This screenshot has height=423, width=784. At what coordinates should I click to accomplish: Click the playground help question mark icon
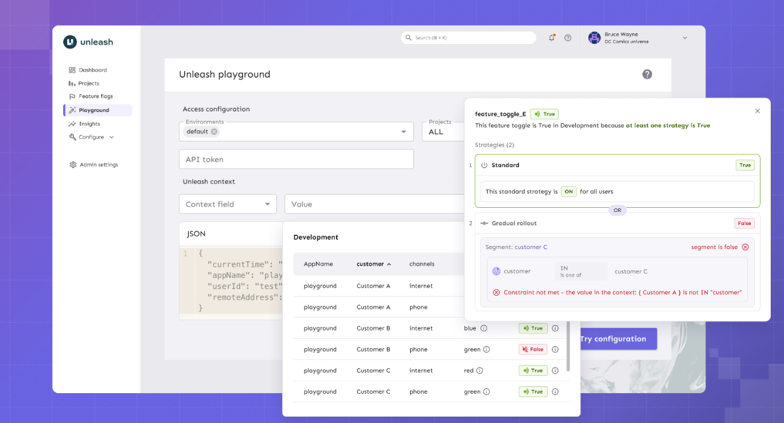point(647,74)
